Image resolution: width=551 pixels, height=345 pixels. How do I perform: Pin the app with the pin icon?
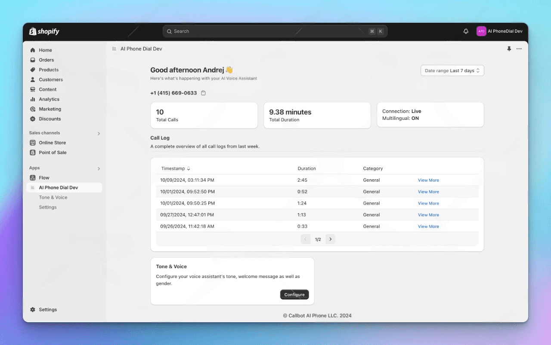(509, 49)
